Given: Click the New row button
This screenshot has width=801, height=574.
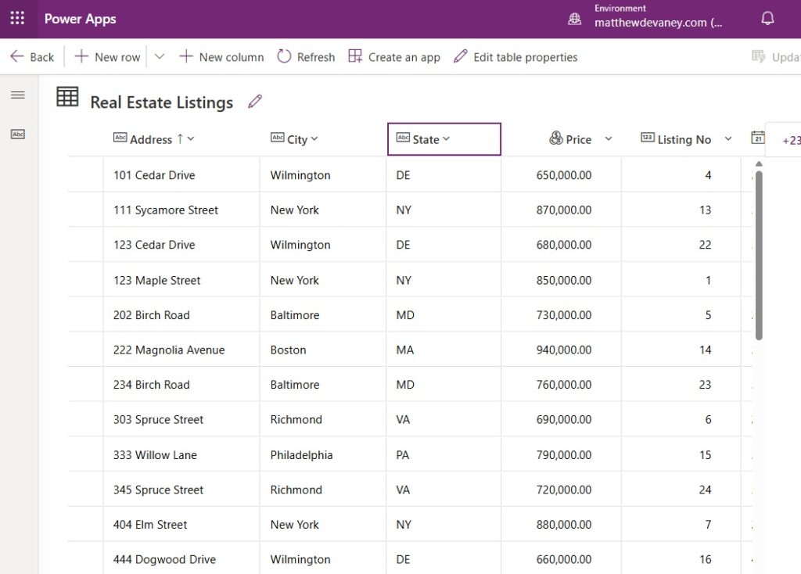Looking at the screenshot, I should [108, 57].
